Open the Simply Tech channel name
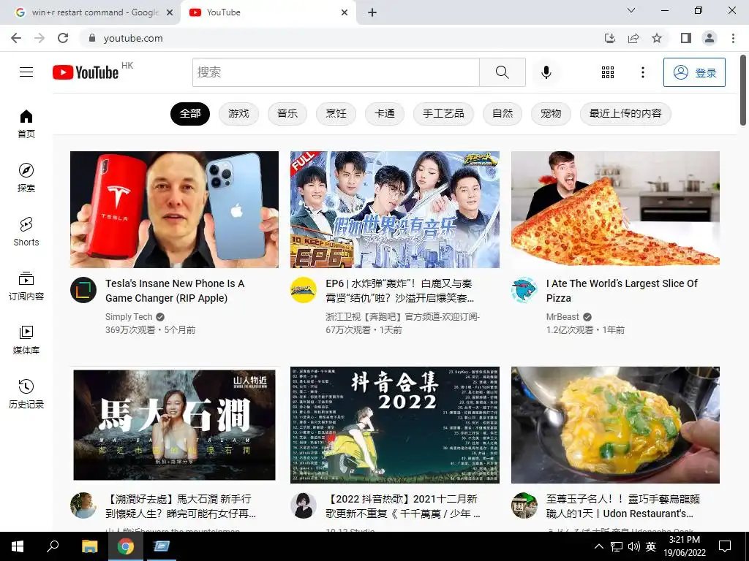The image size is (749, 561). tap(129, 317)
